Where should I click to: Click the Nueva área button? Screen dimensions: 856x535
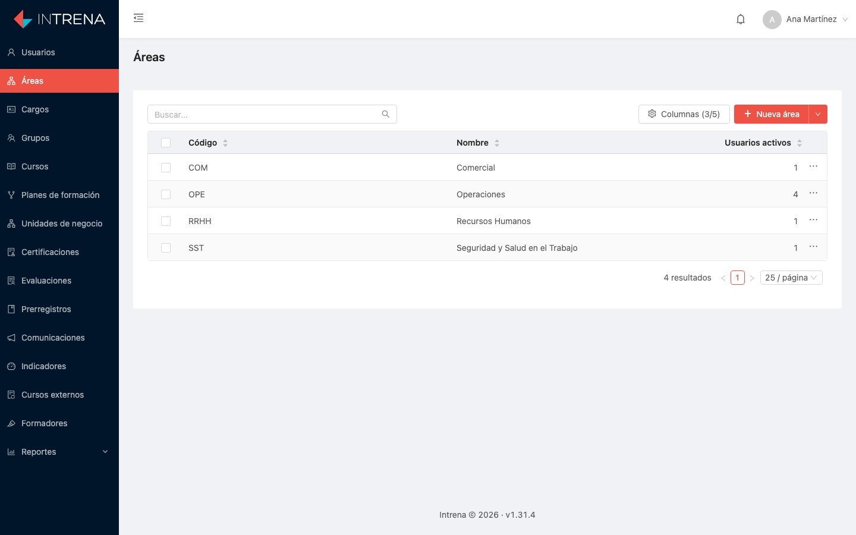point(771,114)
